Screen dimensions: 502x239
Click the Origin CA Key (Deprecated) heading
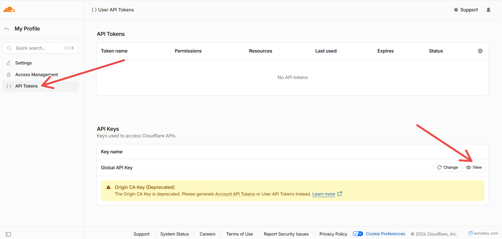(x=145, y=187)
